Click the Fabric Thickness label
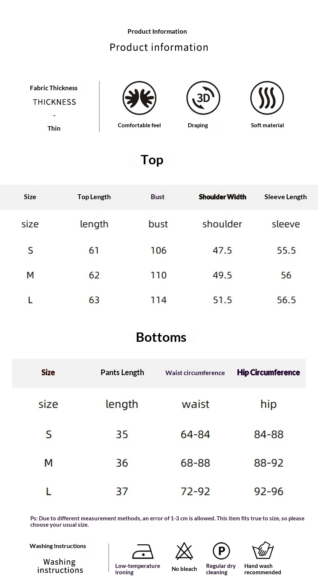This screenshot has height=587, width=318. (54, 88)
